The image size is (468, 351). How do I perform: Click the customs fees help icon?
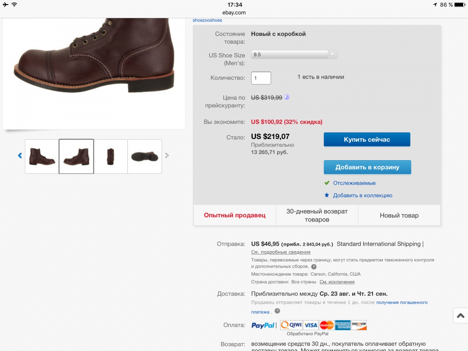coord(314,267)
